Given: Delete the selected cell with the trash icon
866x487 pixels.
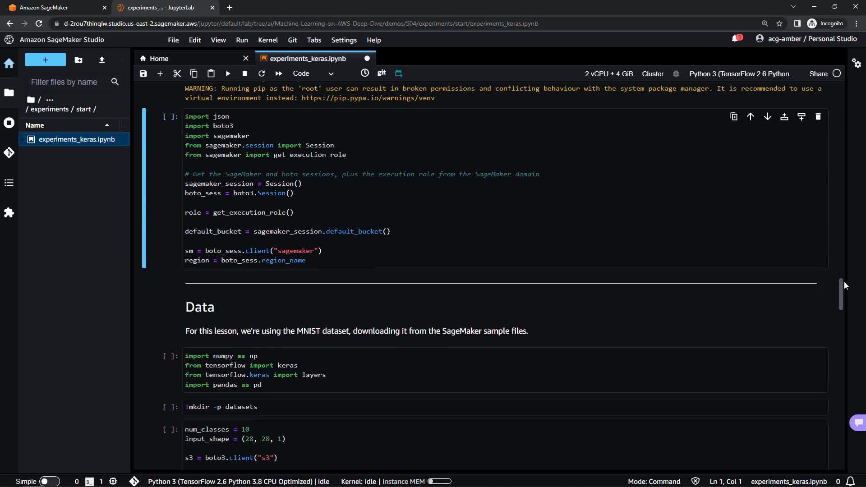Looking at the screenshot, I should pos(818,117).
